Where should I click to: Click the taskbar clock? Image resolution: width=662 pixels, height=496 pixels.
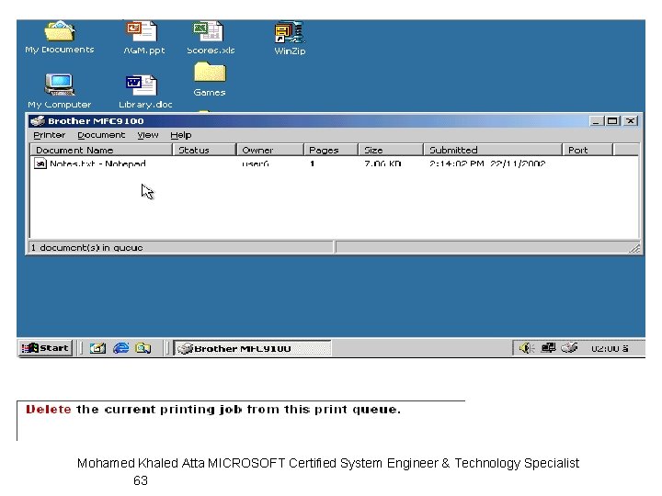(610, 348)
